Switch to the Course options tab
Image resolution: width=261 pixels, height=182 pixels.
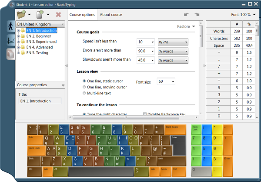(82, 15)
